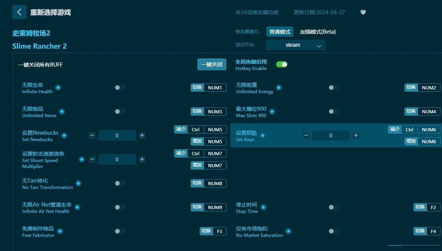Click the star icon next to Infinite Health
This screenshot has width=442, height=251.
(58, 88)
